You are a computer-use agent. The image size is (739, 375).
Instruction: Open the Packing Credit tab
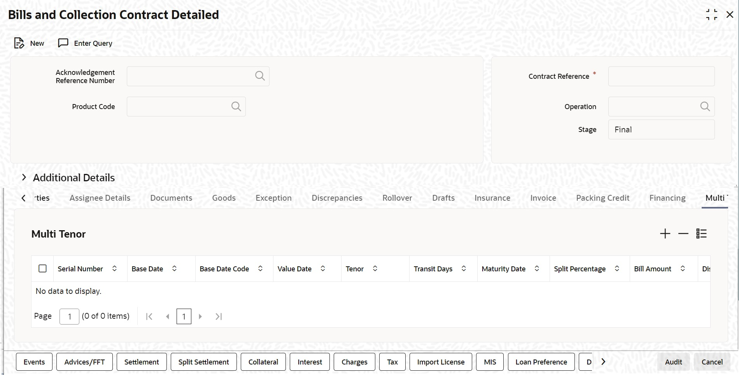pyautogui.click(x=602, y=198)
